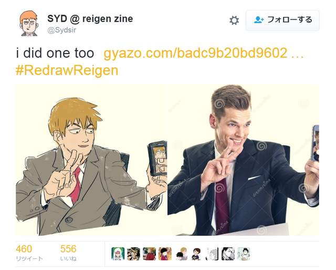Screen dimensions: 336x270
Task: Open the gyazo.com link in tweet
Action: point(204,53)
